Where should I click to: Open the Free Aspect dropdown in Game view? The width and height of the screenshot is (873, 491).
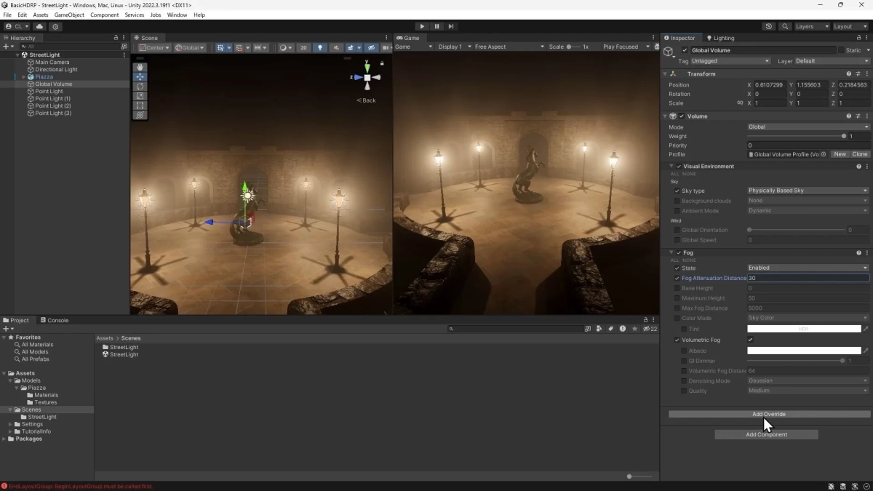509,47
